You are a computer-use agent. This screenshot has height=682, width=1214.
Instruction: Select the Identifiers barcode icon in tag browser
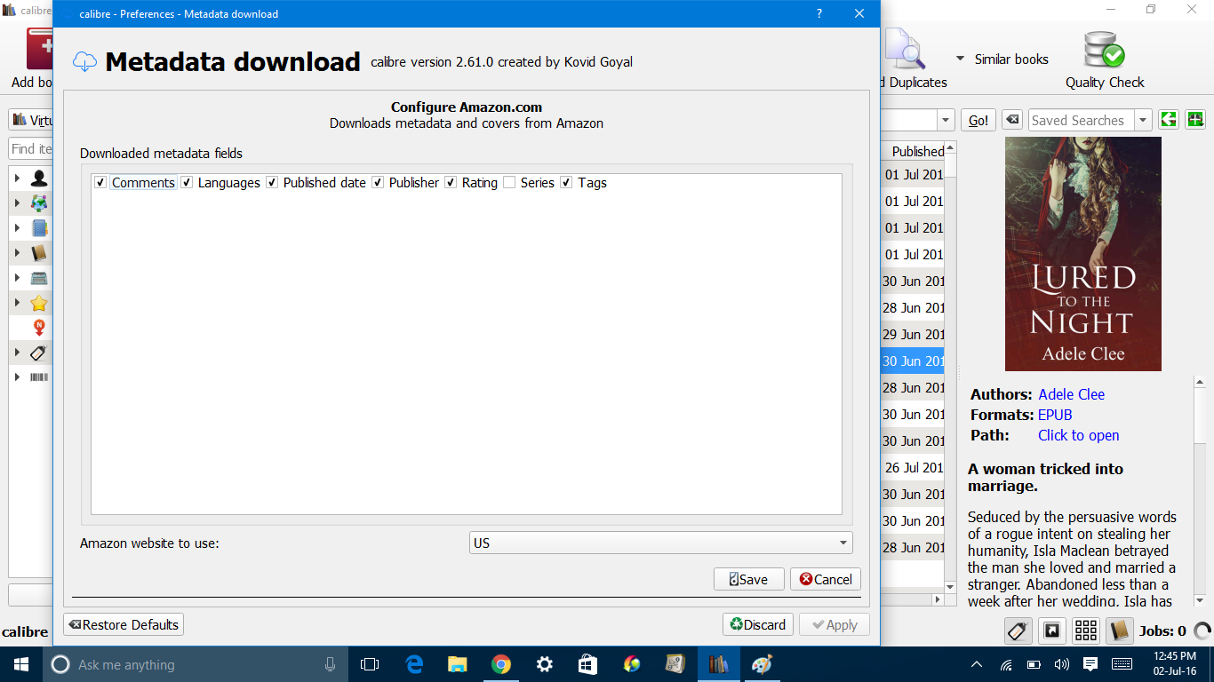coord(39,377)
